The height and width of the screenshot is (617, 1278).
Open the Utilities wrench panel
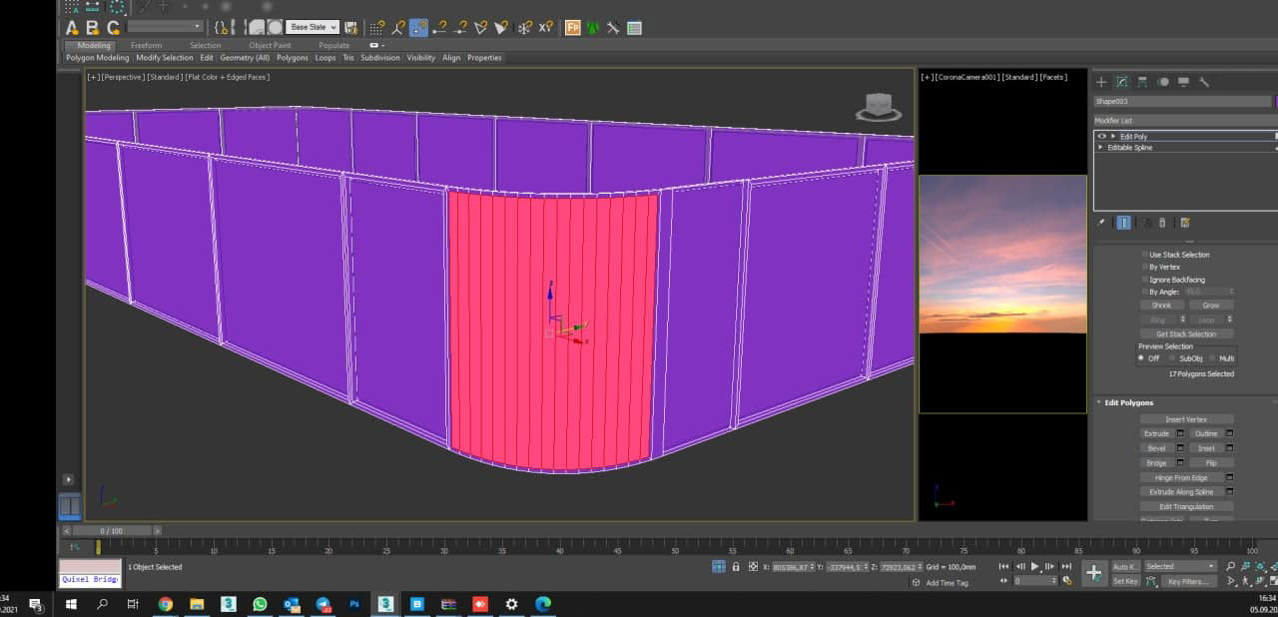(x=1204, y=82)
